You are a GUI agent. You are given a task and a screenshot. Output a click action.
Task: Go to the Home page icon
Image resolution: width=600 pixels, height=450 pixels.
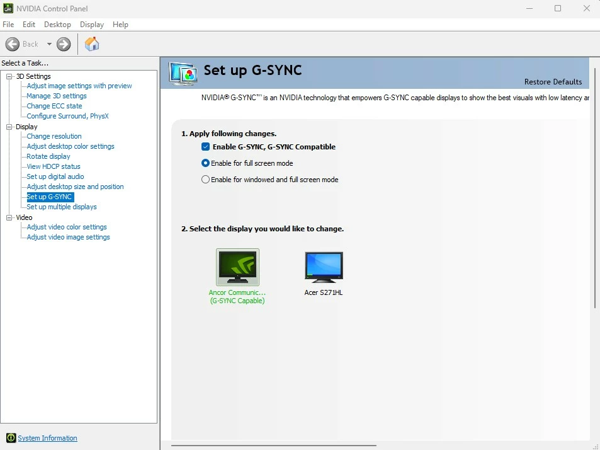(x=92, y=44)
